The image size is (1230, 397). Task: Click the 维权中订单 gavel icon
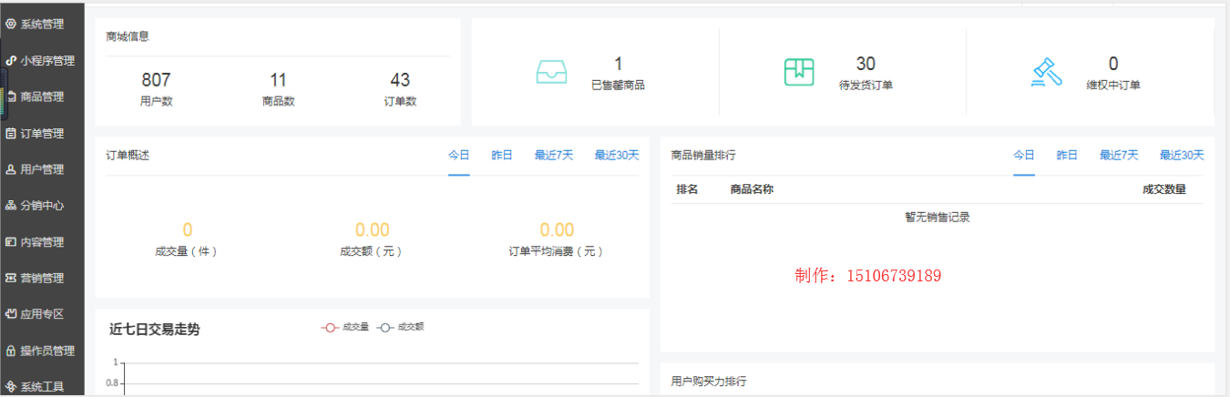pyautogui.click(x=1047, y=72)
